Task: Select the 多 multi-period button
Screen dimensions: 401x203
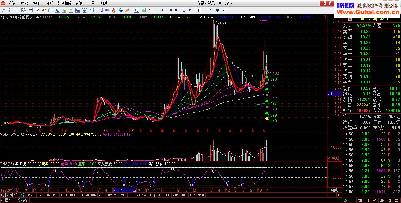Action: [x=210, y=10]
